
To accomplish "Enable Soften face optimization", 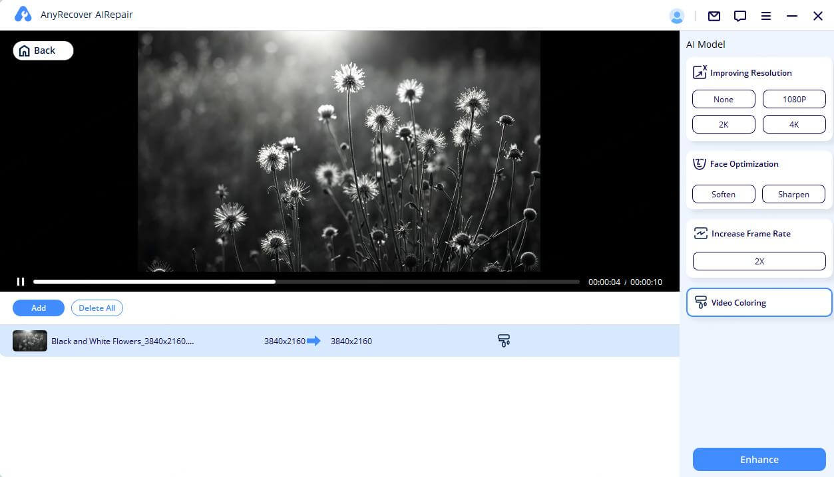I will tap(724, 194).
